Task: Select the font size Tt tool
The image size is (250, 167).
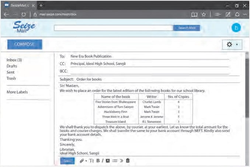Action: point(91,161)
